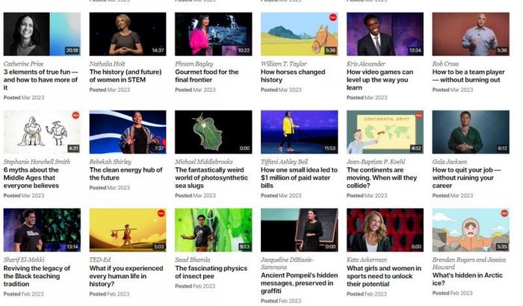Click the 20:18 duration badge on Catherine Price video

tap(72, 50)
